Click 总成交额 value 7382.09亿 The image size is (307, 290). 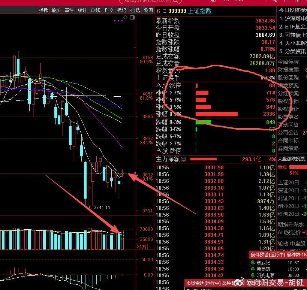262,56
